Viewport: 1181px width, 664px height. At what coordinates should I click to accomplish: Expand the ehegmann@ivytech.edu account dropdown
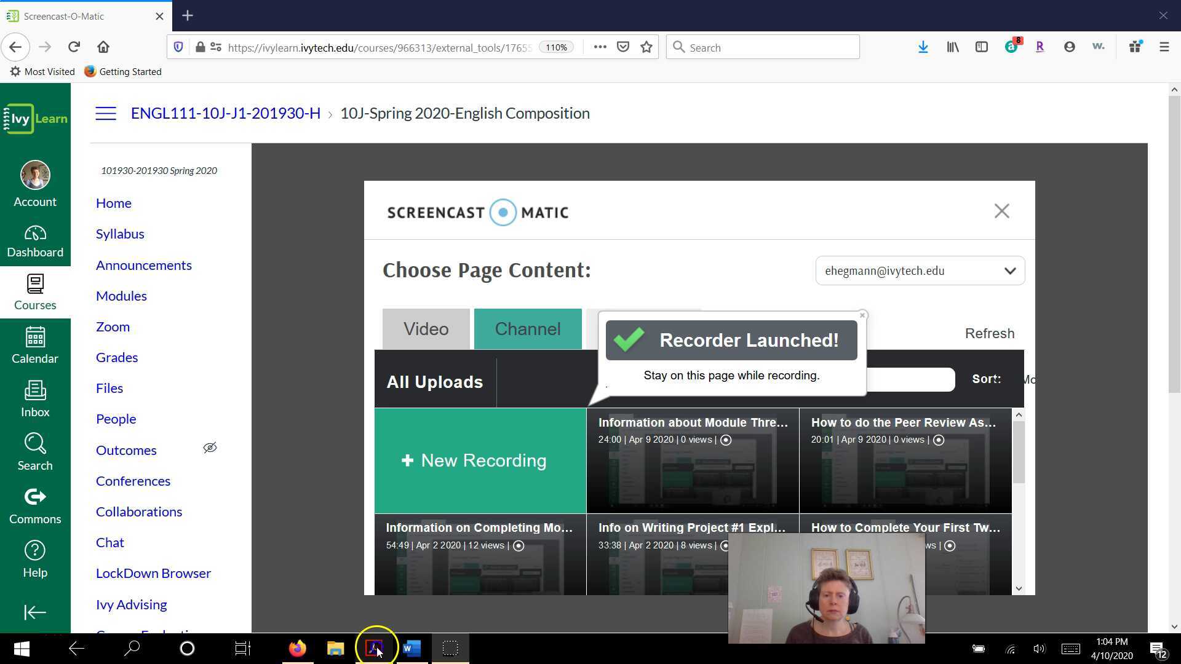pos(1010,271)
